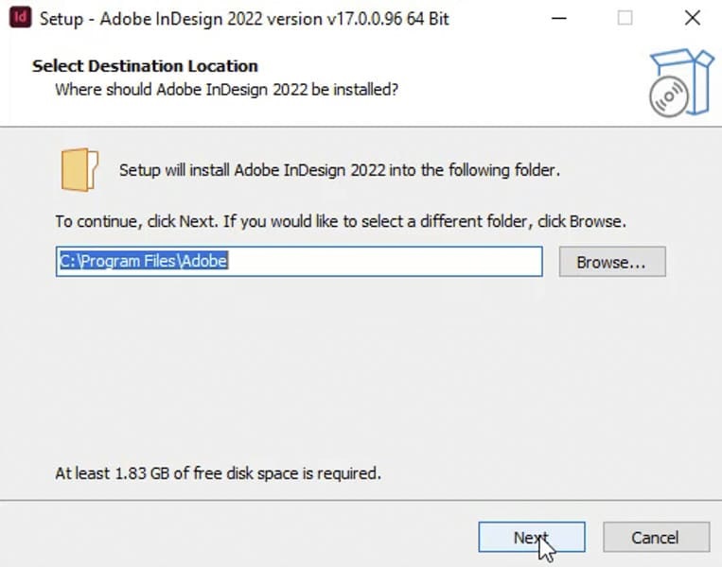Click the 'Setup will install' message text
Image resolution: width=722 pixels, height=567 pixels.
coord(340,170)
